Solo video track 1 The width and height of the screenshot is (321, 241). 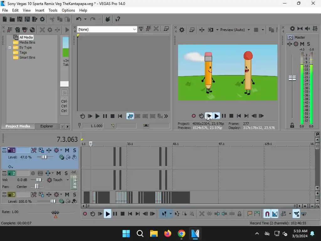coord(75,150)
